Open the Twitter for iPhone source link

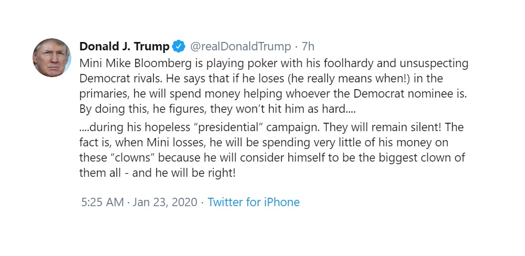(253, 202)
